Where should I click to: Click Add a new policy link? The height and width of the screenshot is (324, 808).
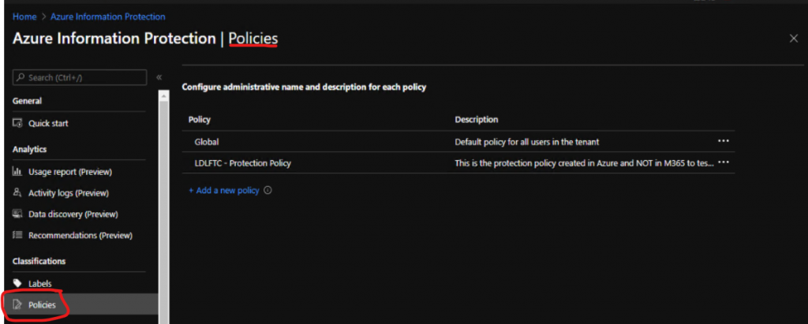pyautogui.click(x=223, y=191)
